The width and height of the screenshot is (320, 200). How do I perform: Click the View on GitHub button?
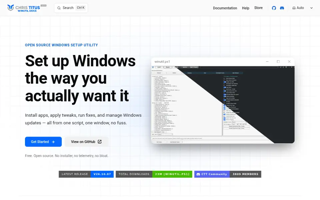(x=87, y=142)
